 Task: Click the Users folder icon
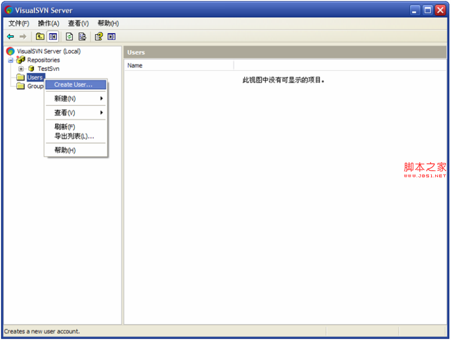(x=20, y=77)
